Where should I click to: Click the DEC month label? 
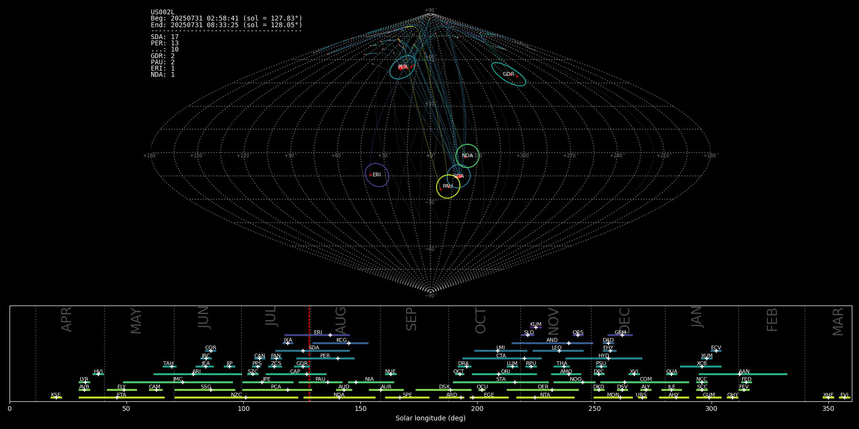click(625, 320)
